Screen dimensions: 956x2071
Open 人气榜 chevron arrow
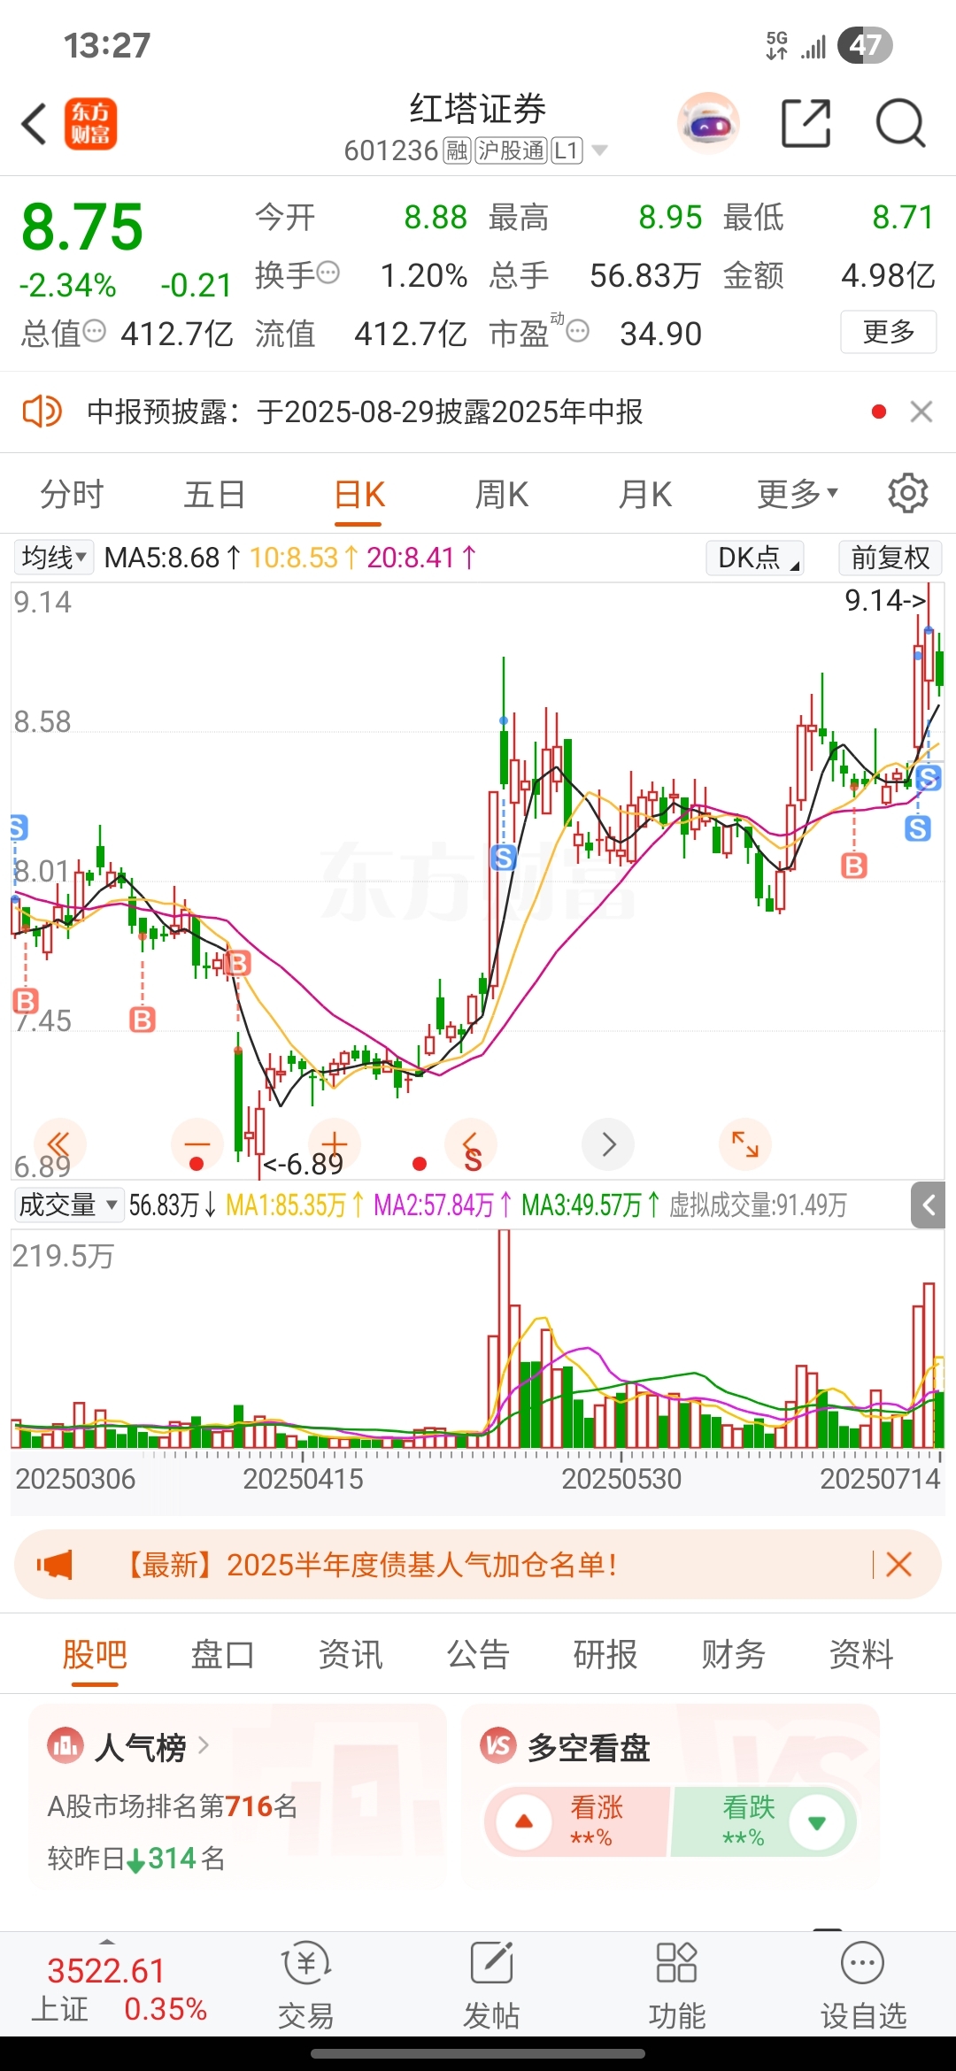click(x=204, y=1745)
